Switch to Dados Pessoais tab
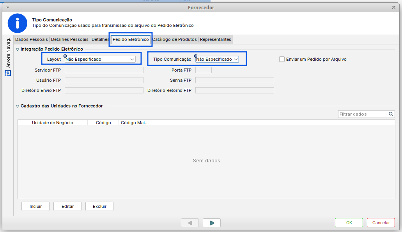This screenshot has height=232, width=402. tap(32, 39)
